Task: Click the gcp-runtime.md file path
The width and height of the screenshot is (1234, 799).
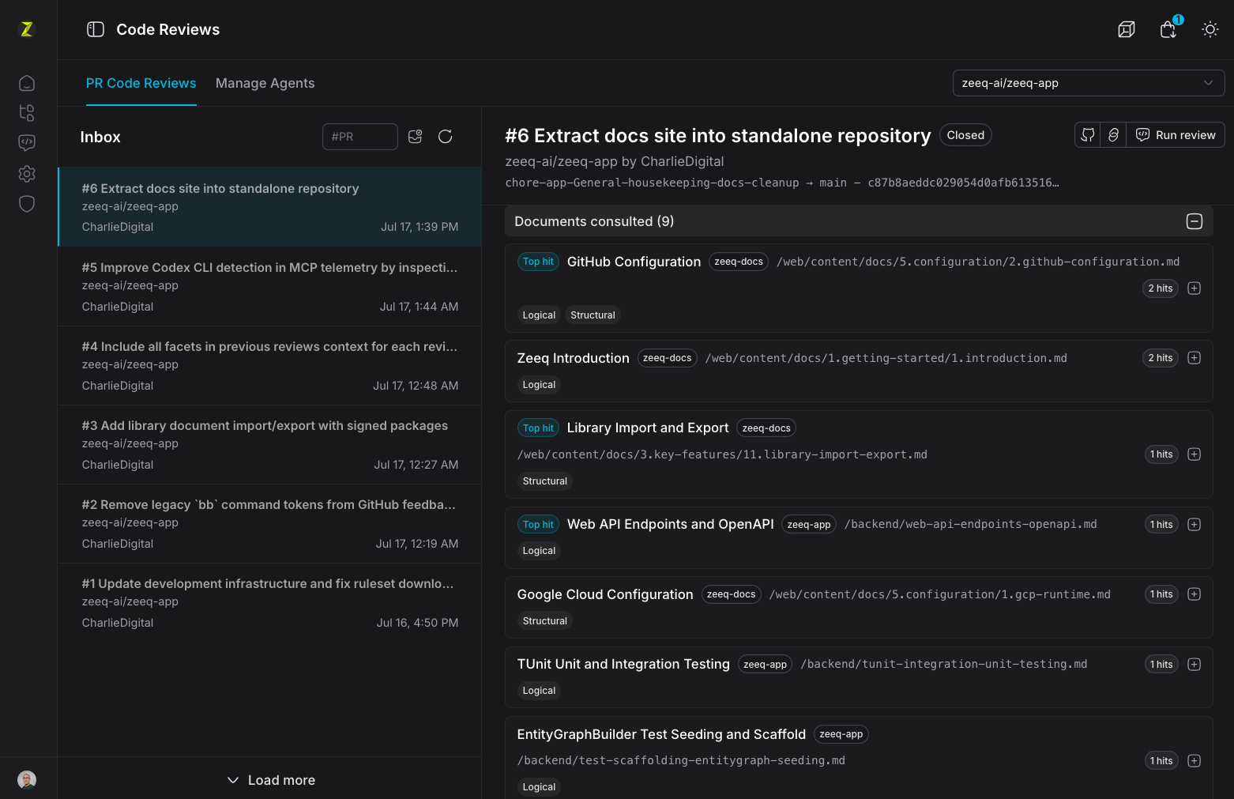Action: [940, 594]
